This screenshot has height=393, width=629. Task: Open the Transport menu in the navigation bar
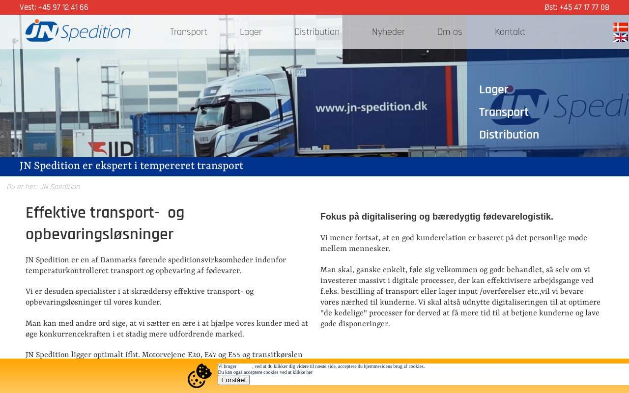coord(189,32)
